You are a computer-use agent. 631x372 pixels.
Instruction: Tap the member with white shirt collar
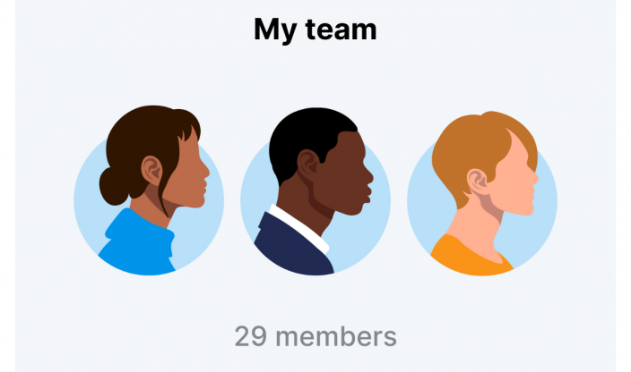tap(315, 191)
